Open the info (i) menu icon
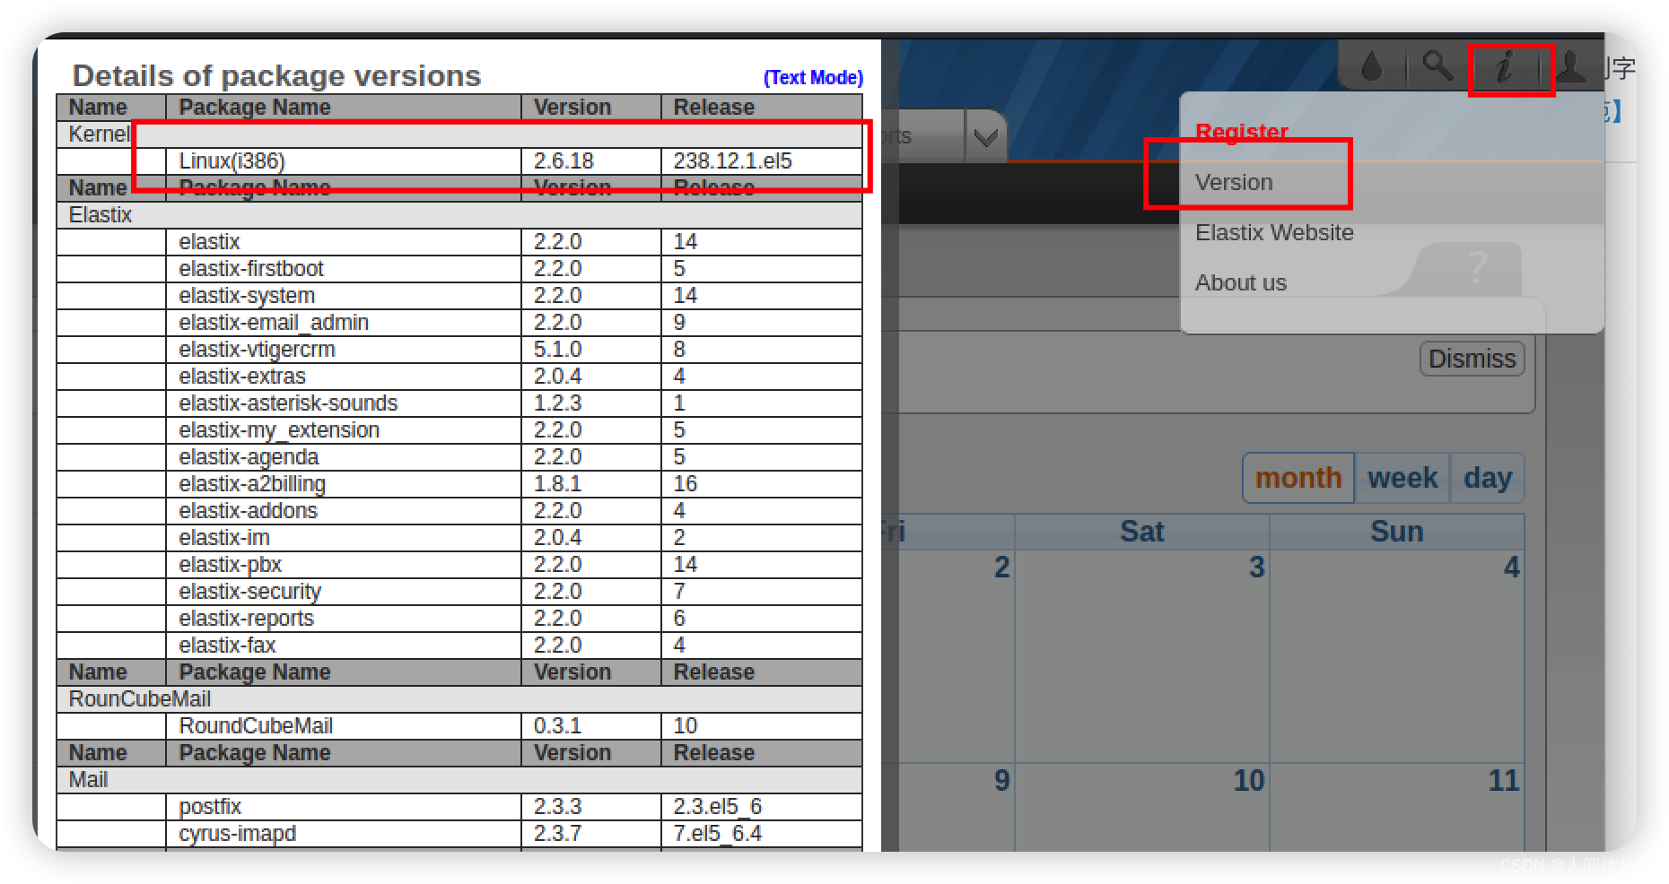1669x884 pixels. click(1506, 66)
